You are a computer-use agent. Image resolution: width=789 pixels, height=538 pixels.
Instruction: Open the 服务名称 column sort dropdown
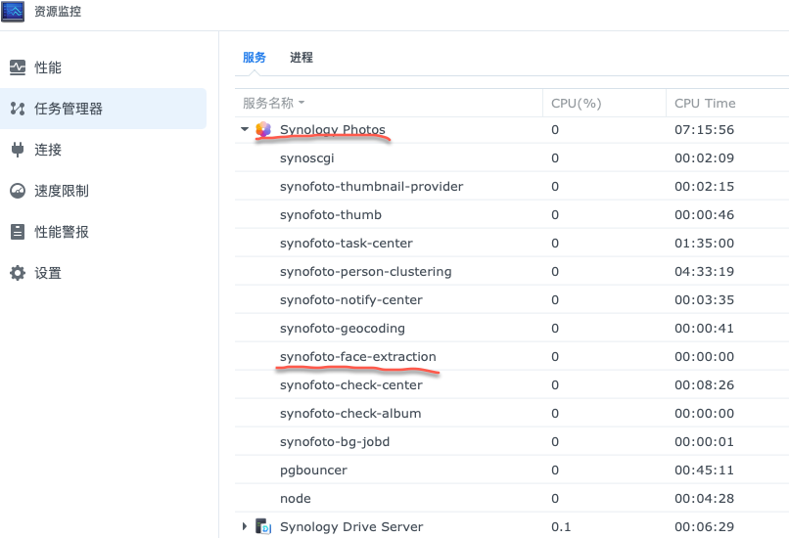click(x=302, y=103)
